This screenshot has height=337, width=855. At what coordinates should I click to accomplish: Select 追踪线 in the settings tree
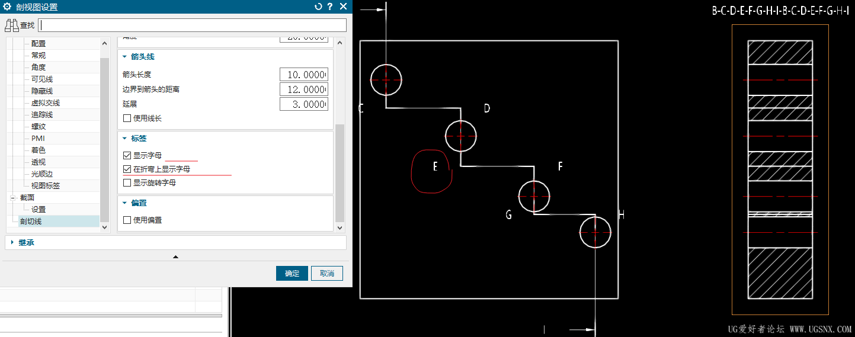[x=42, y=114]
